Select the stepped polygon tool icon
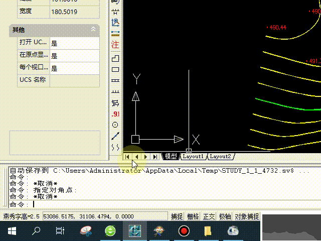 click(115, 59)
